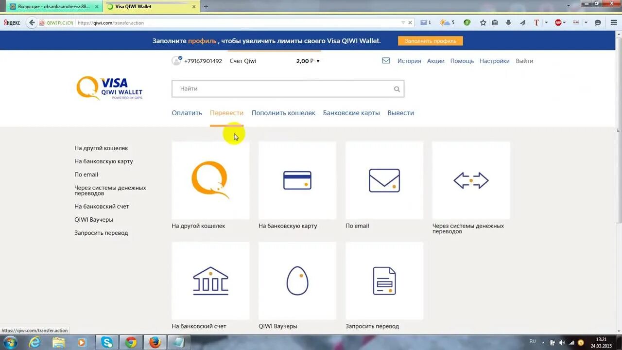Open the Акции link
Image resolution: width=622 pixels, height=350 pixels.
tap(436, 61)
